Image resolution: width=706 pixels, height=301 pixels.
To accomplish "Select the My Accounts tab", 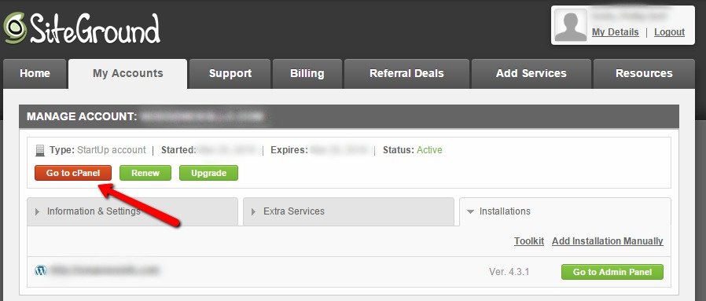I will point(128,74).
